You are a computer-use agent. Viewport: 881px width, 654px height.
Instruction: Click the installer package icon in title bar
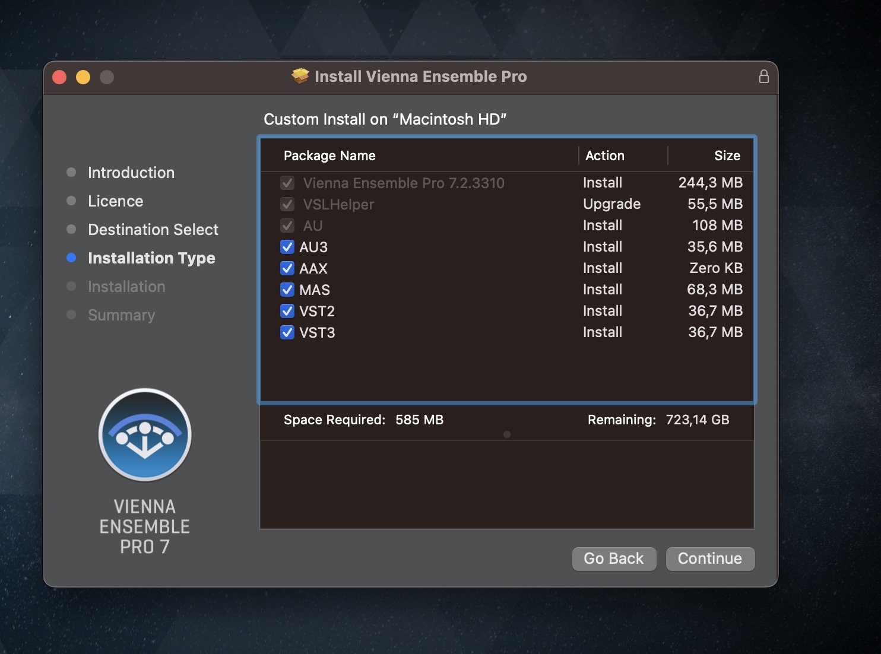click(x=300, y=76)
